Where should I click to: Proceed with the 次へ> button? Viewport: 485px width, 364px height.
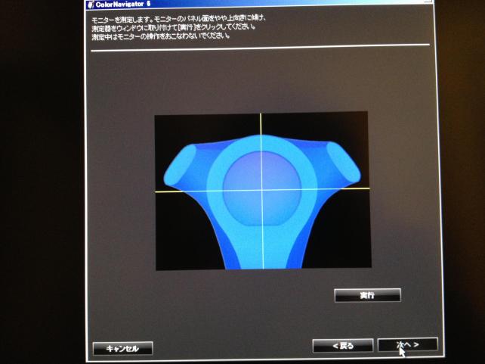[408, 344]
